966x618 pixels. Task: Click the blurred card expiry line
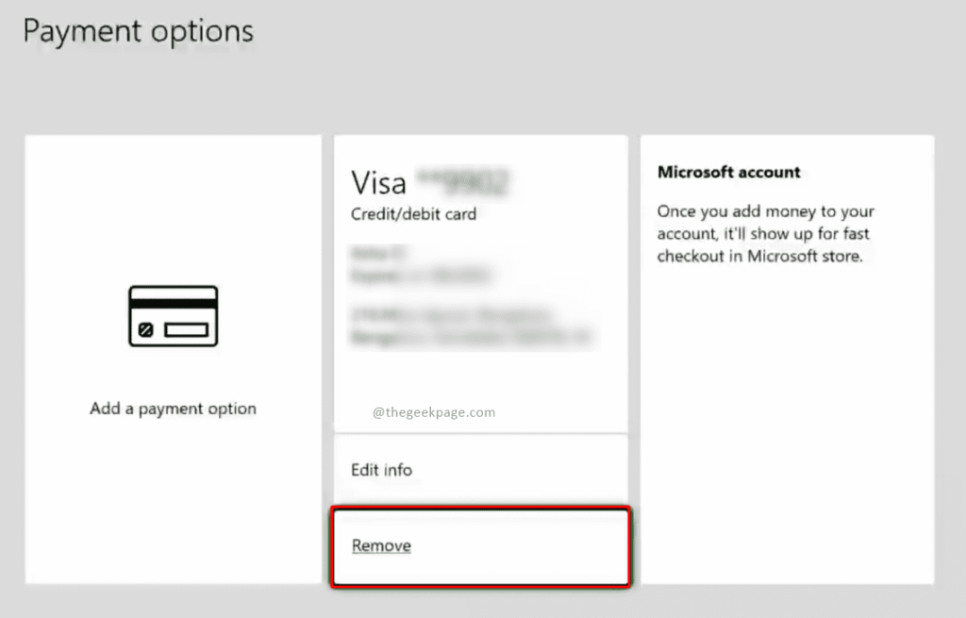point(420,276)
